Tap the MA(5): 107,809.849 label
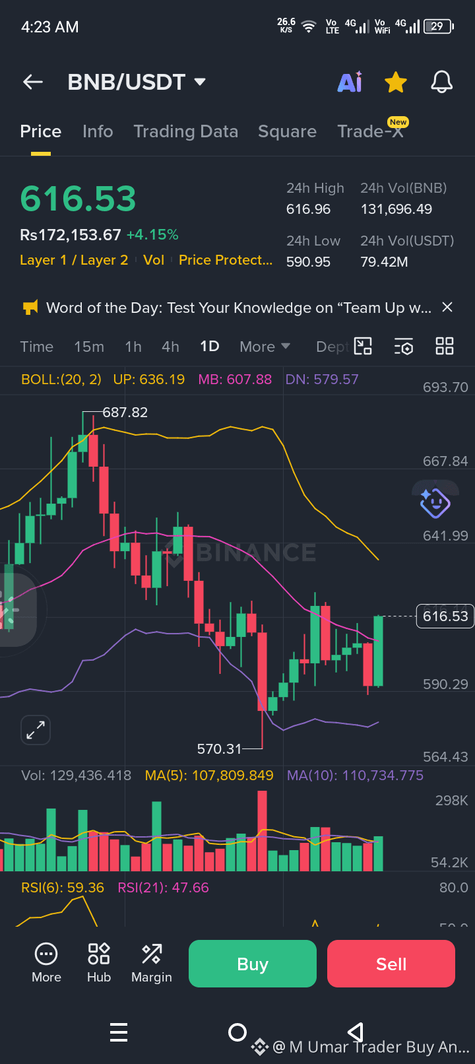The height and width of the screenshot is (1064, 475). pyautogui.click(x=209, y=776)
